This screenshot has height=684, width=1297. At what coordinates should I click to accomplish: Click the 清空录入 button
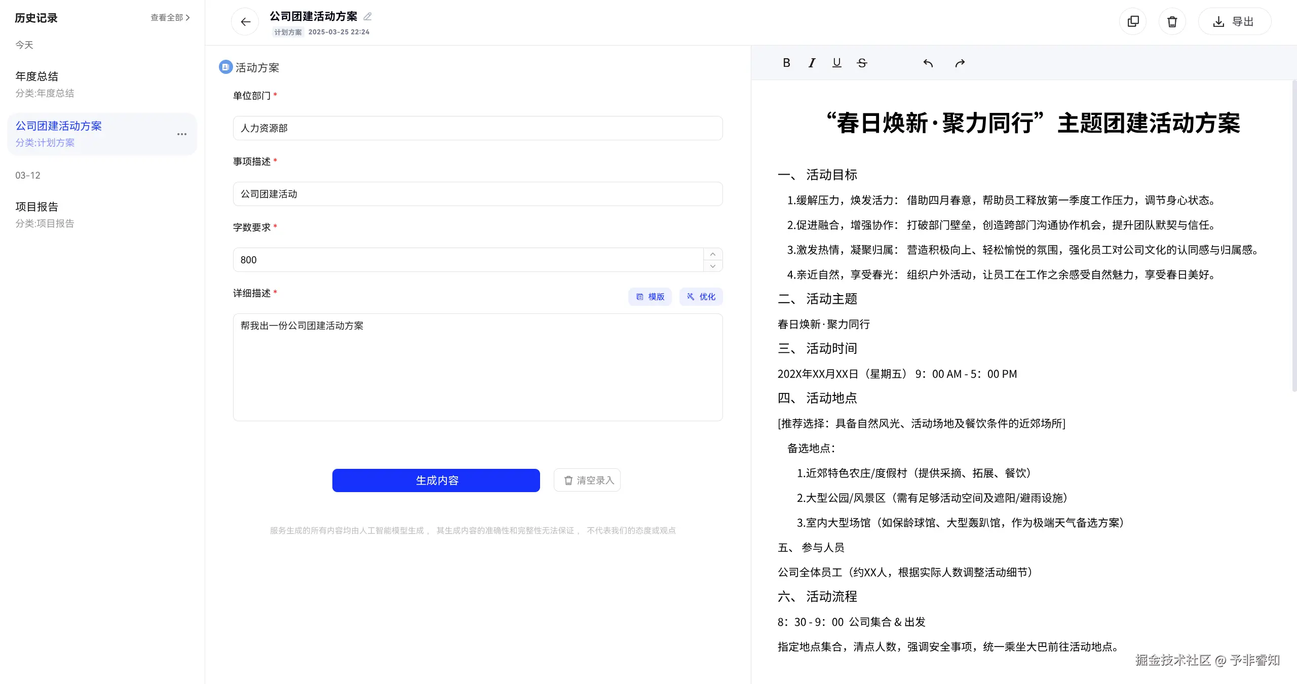pos(587,480)
